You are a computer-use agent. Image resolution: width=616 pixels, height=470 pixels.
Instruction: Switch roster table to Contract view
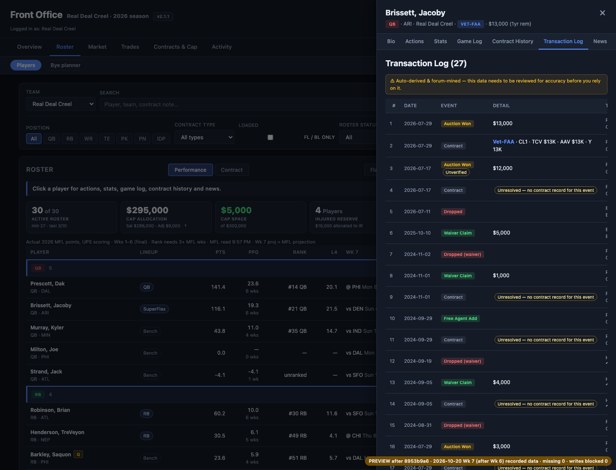pyautogui.click(x=232, y=170)
